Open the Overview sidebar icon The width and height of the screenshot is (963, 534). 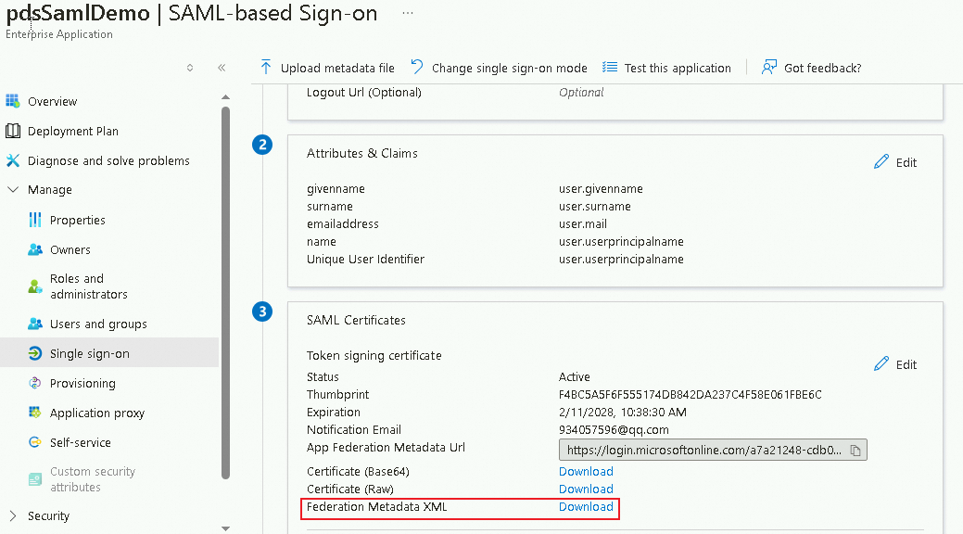(x=12, y=101)
